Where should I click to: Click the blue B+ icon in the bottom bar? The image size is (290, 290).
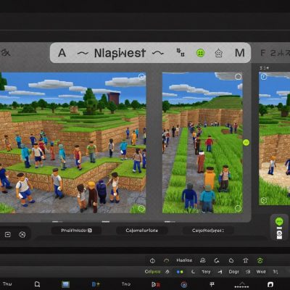[96, 284]
